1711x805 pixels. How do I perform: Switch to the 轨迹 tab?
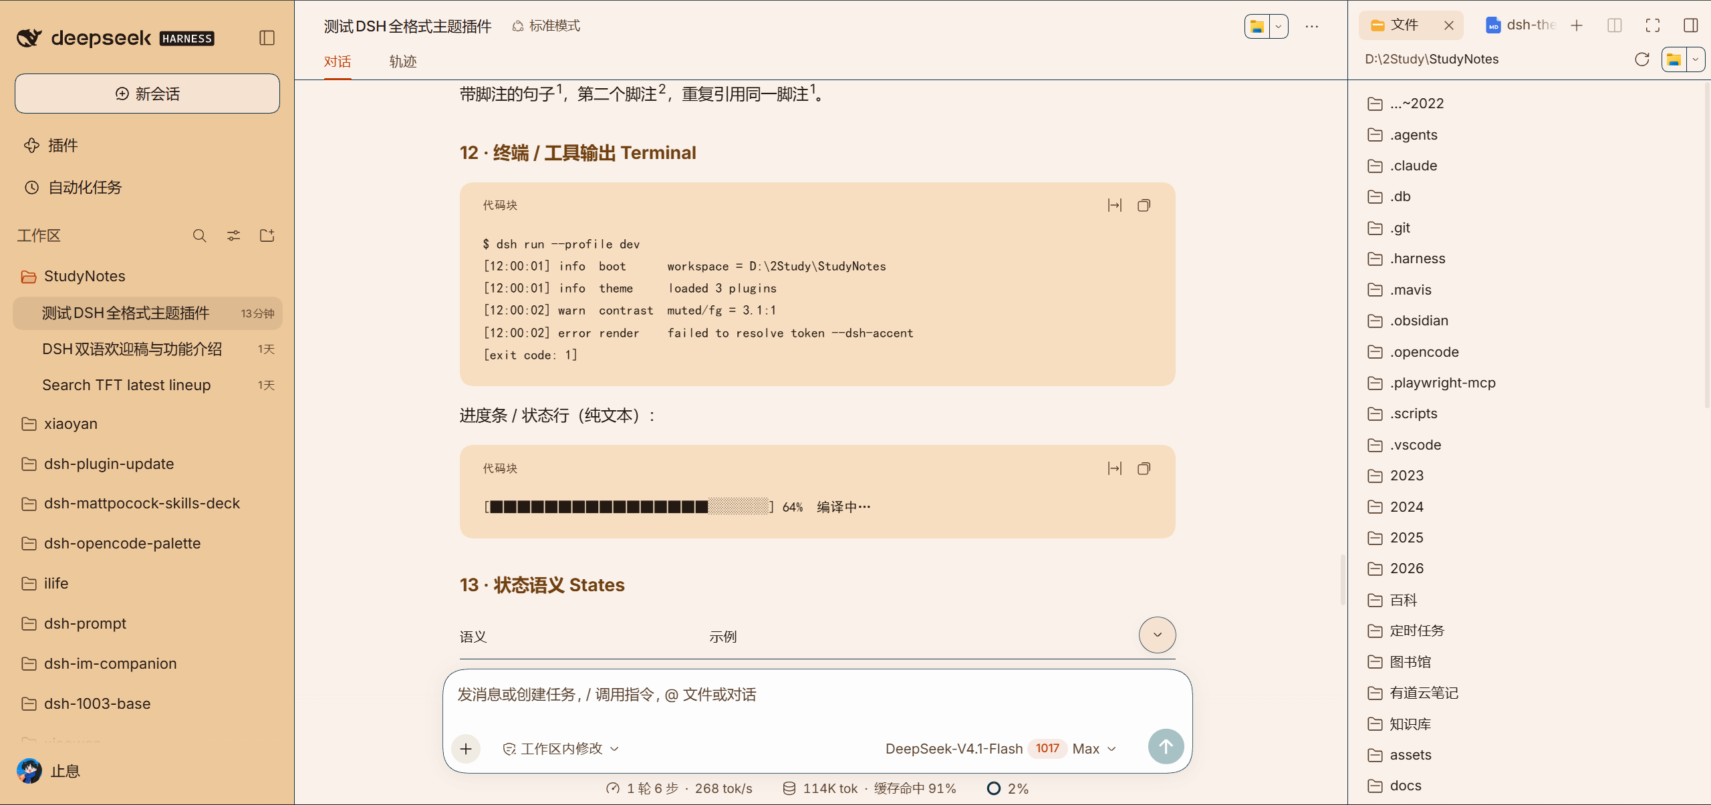click(x=403, y=62)
